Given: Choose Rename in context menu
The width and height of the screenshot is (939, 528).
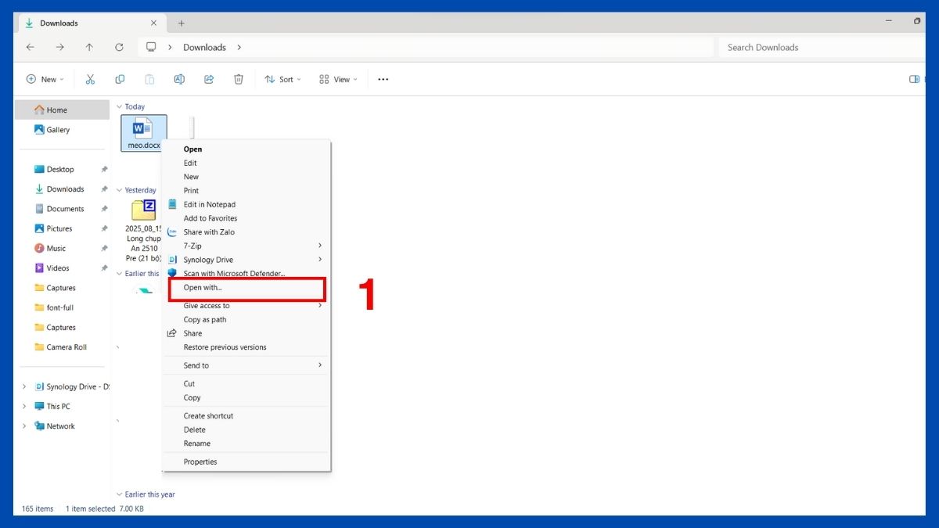Looking at the screenshot, I should pyautogui.click(x=246, y=444).
